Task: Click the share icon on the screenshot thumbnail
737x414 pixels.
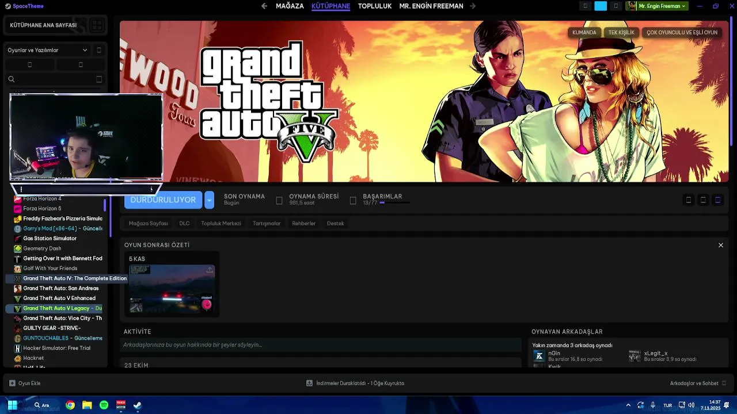Action: tap(210, 270)
